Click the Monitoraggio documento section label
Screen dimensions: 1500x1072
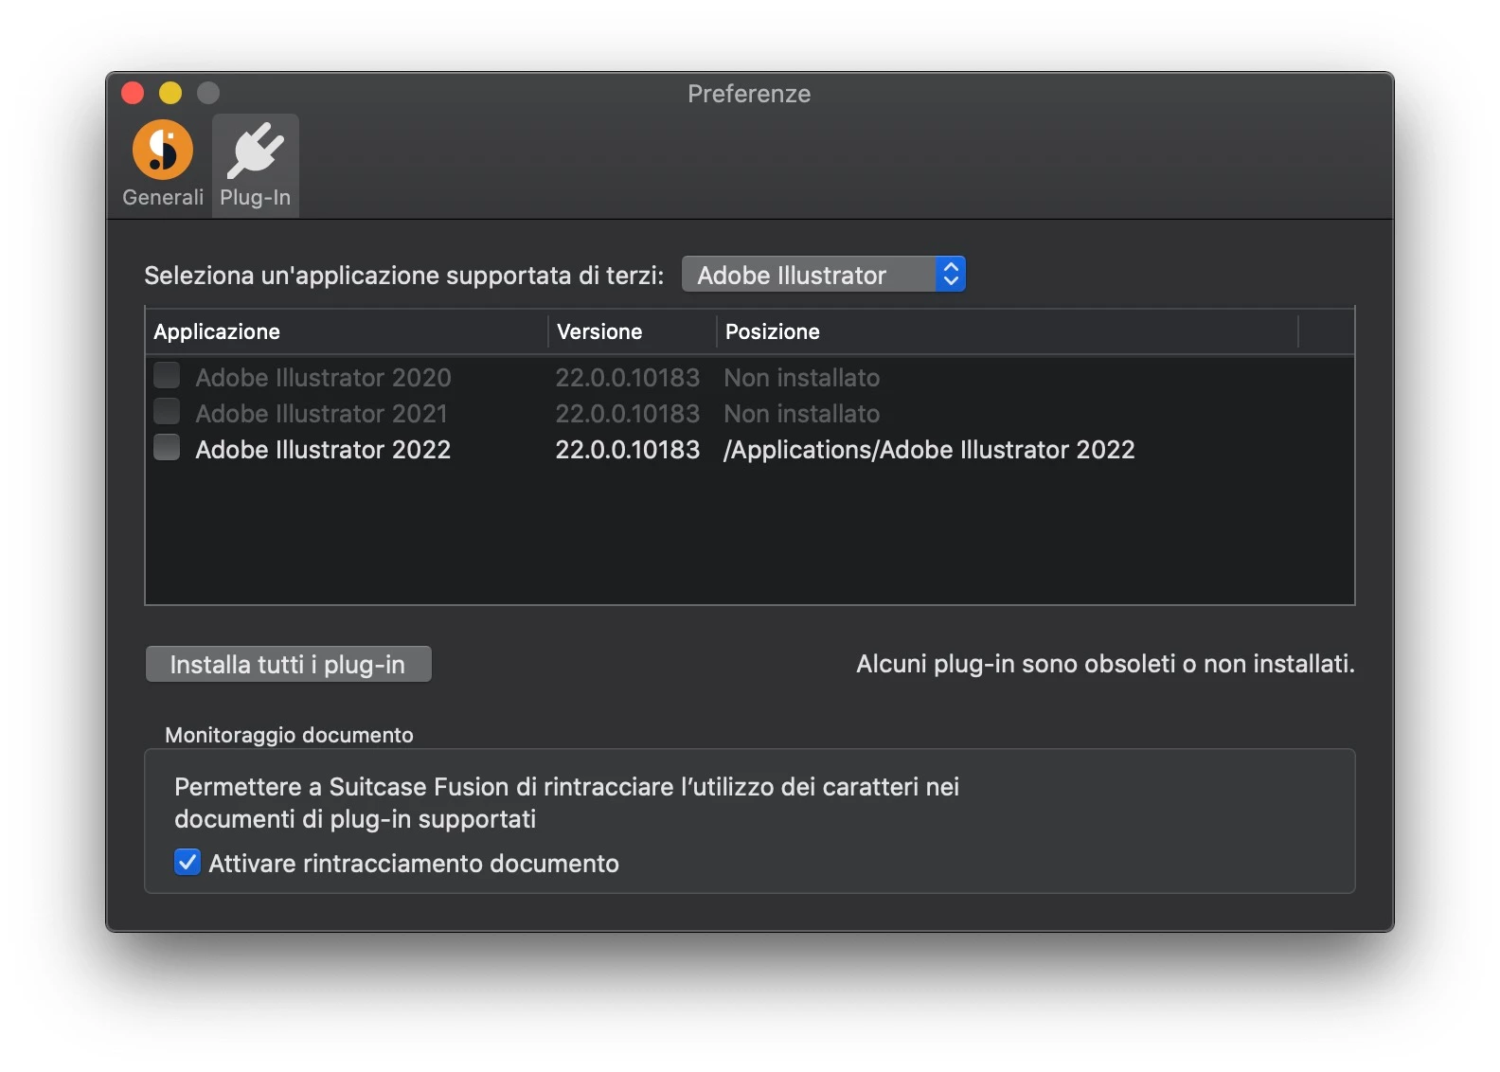(289, 735)
